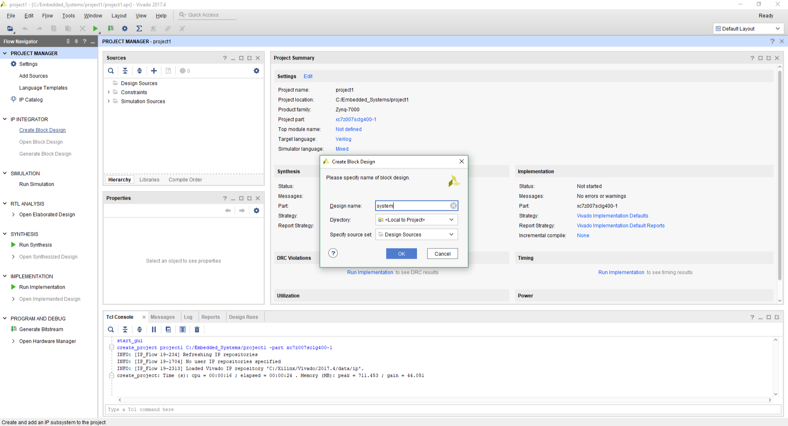Open the Specify source set dropdown
Image resolution: width=788 pixels, height=426 pixels.
point(417,235)
